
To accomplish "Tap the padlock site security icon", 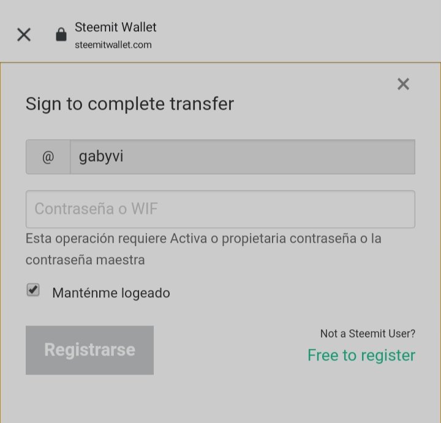I will [61, 34].
